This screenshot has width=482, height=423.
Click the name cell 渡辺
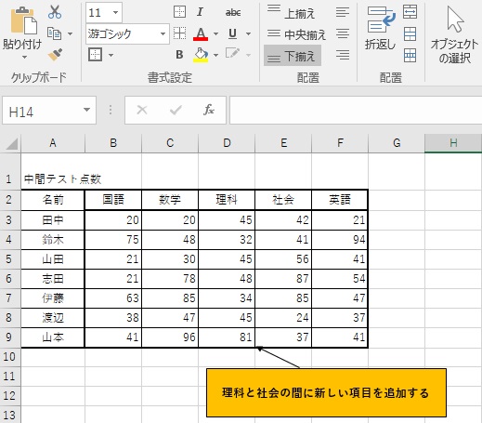tap(53, 318)
